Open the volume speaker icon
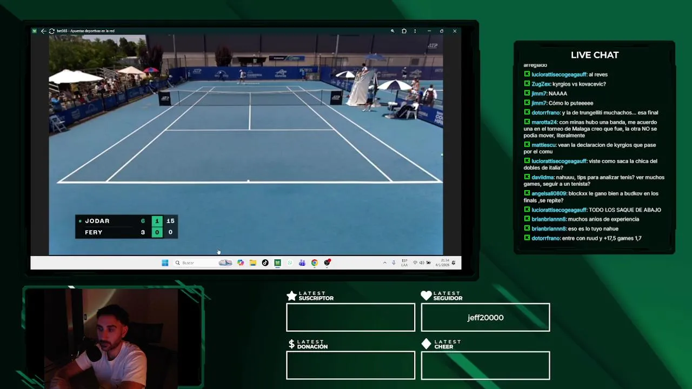 422,263
